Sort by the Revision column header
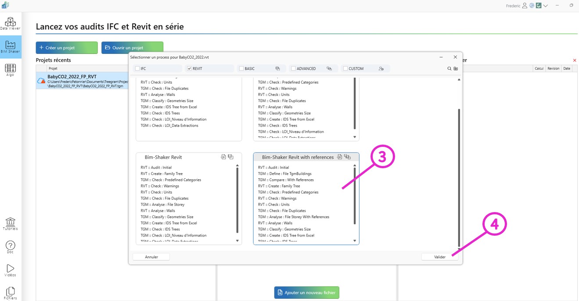 [x=553, y=68]
